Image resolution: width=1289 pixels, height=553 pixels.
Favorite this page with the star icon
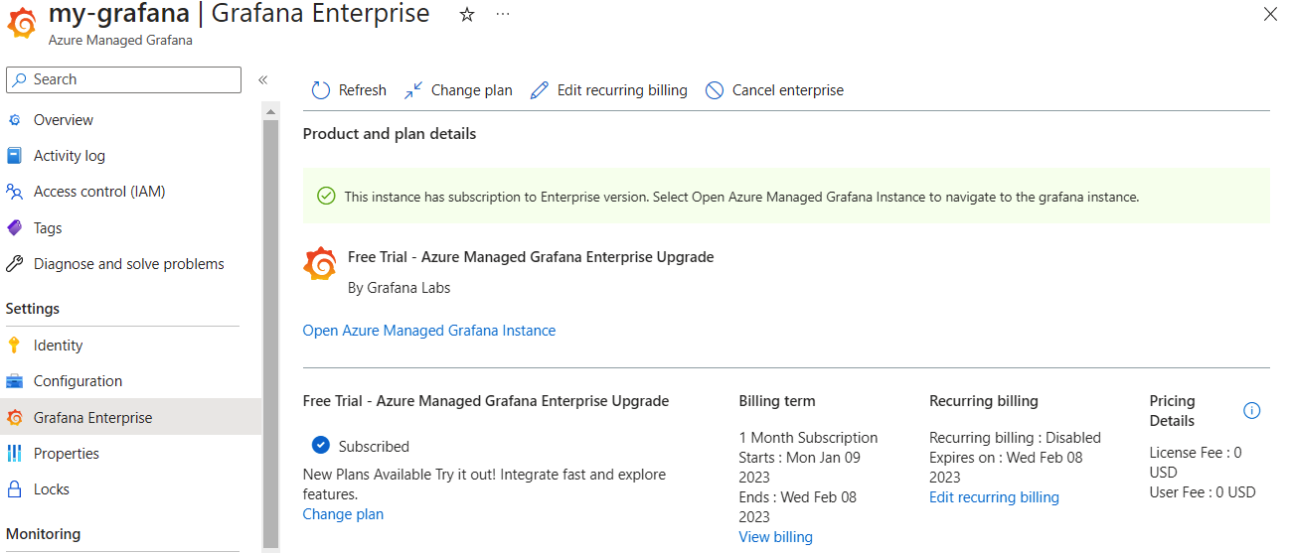point(467,15)
